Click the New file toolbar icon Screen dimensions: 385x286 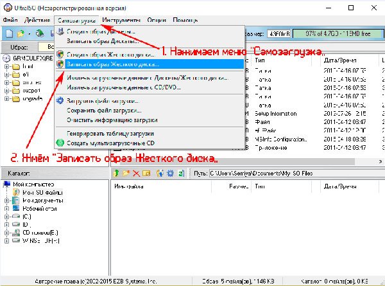pos(9,33)
